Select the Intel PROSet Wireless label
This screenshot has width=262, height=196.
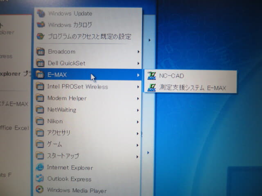click(x=78, y=87)
